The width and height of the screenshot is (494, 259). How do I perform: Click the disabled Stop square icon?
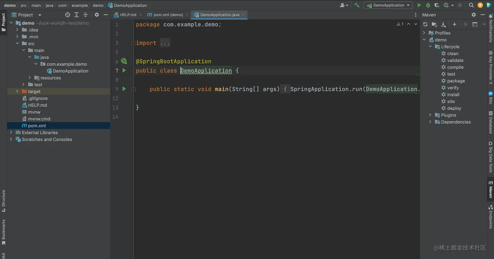[460, 5]
